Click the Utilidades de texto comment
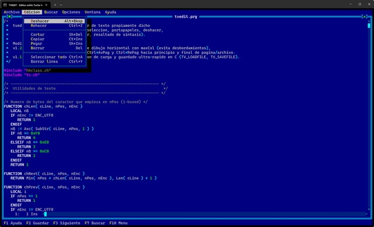Viewport: 374px width, 227px height. coord(34,88)
